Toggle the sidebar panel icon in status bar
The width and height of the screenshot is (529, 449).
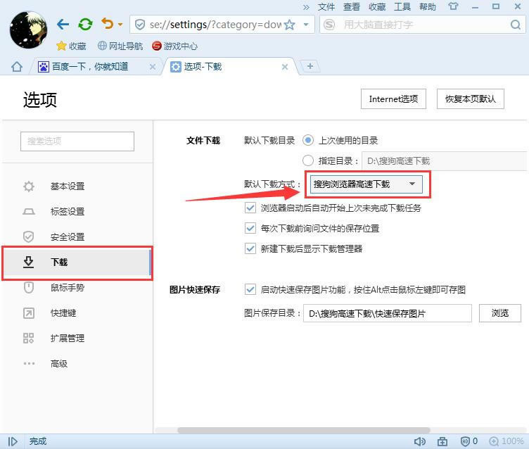13,441
